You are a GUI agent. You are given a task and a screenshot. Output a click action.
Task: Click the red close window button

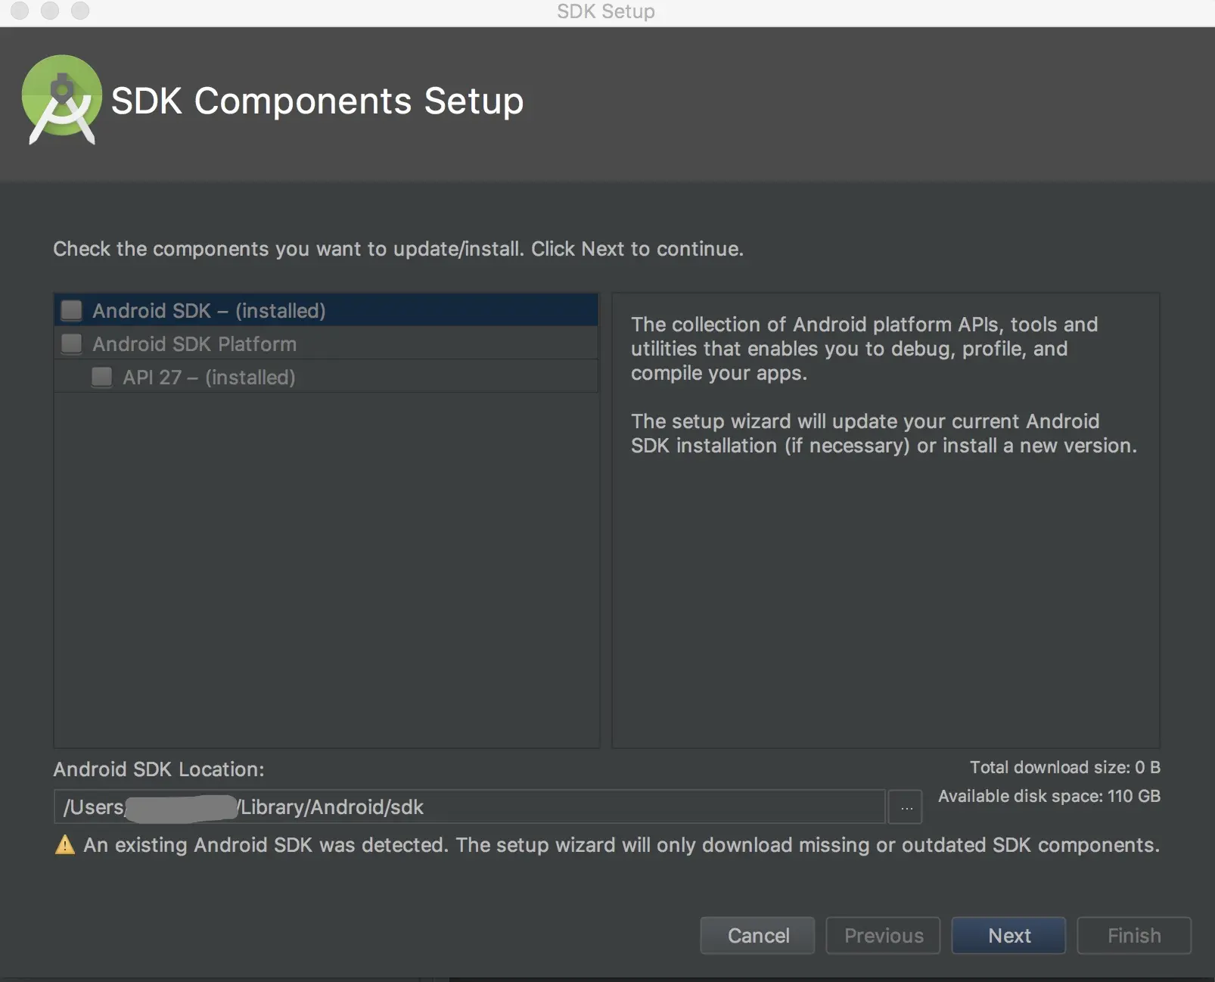(20, 11)
